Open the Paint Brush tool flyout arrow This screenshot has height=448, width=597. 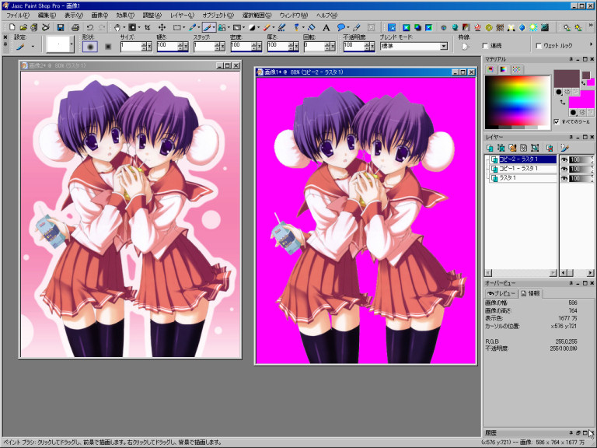(x=214, y=27)
